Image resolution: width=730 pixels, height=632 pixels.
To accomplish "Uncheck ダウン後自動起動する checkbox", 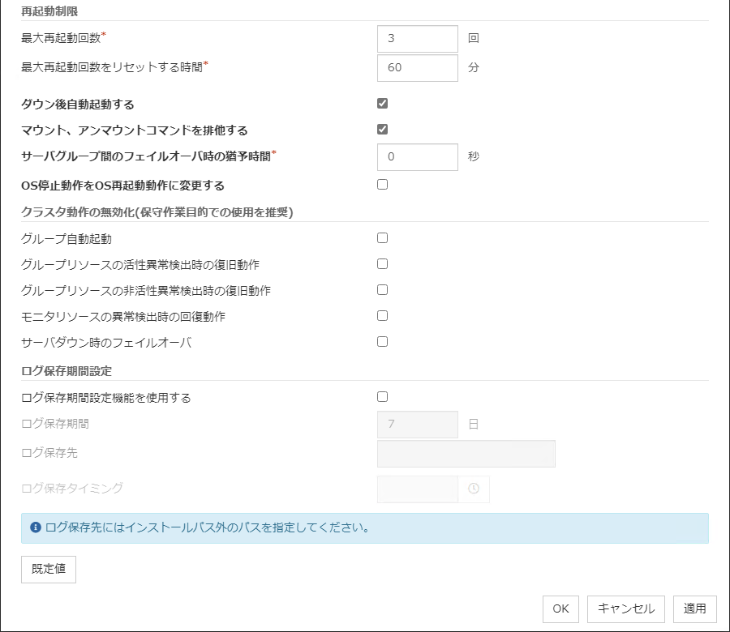I will (x=383, y=104).
